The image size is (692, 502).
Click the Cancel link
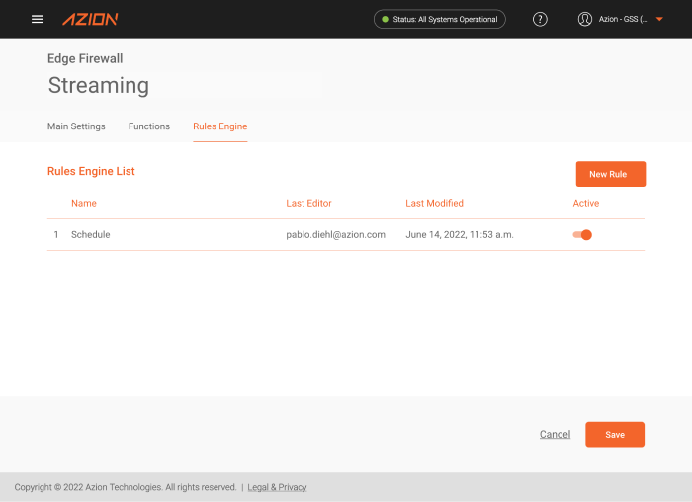[x=555, y=435]
